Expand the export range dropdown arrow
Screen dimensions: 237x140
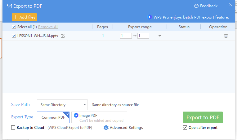160,36
